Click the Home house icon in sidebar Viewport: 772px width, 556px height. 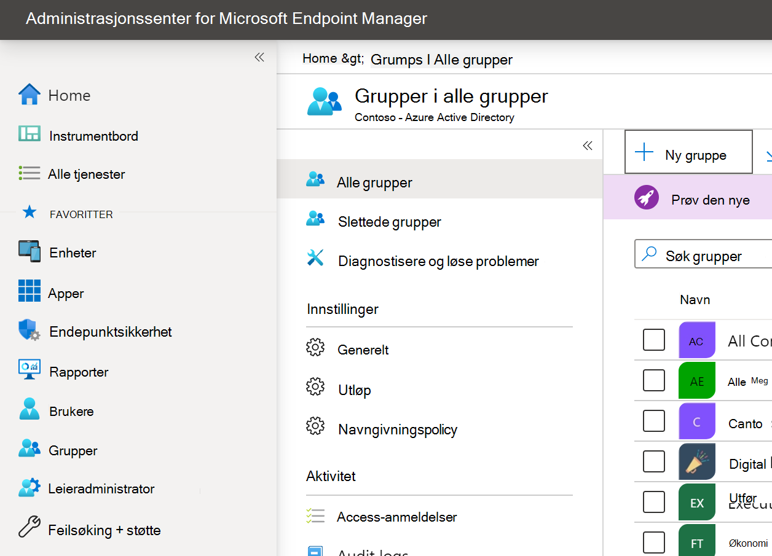click(x=29, y=95)
